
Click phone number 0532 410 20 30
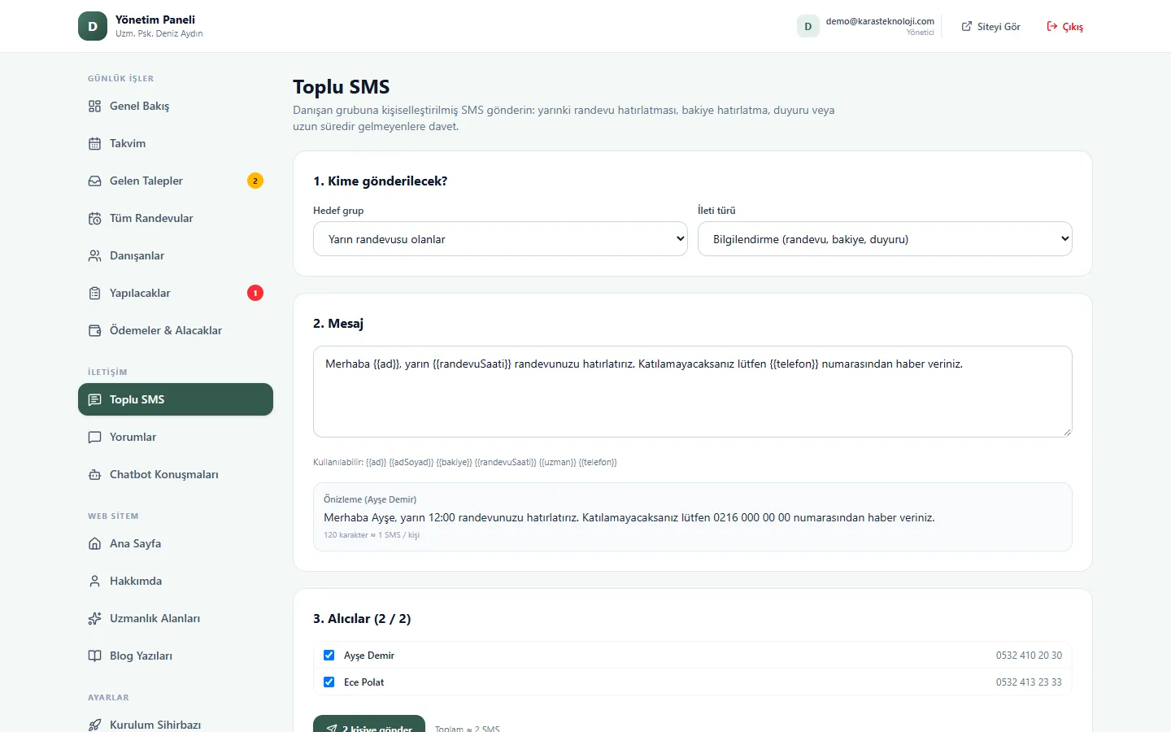(1029, 656)
